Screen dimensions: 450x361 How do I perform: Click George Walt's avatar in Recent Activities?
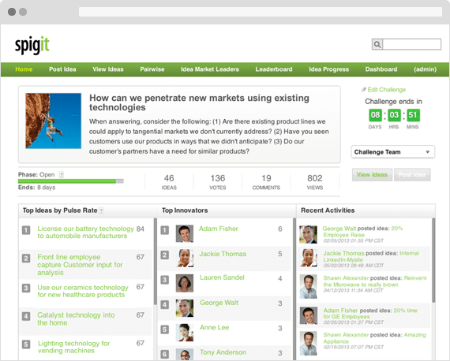pos(308,234)
